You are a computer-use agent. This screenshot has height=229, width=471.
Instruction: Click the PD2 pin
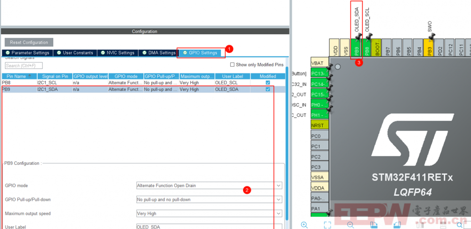click(439, 47)
